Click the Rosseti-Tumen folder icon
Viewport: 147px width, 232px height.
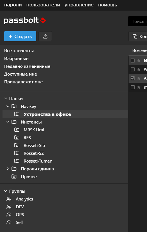17,161
